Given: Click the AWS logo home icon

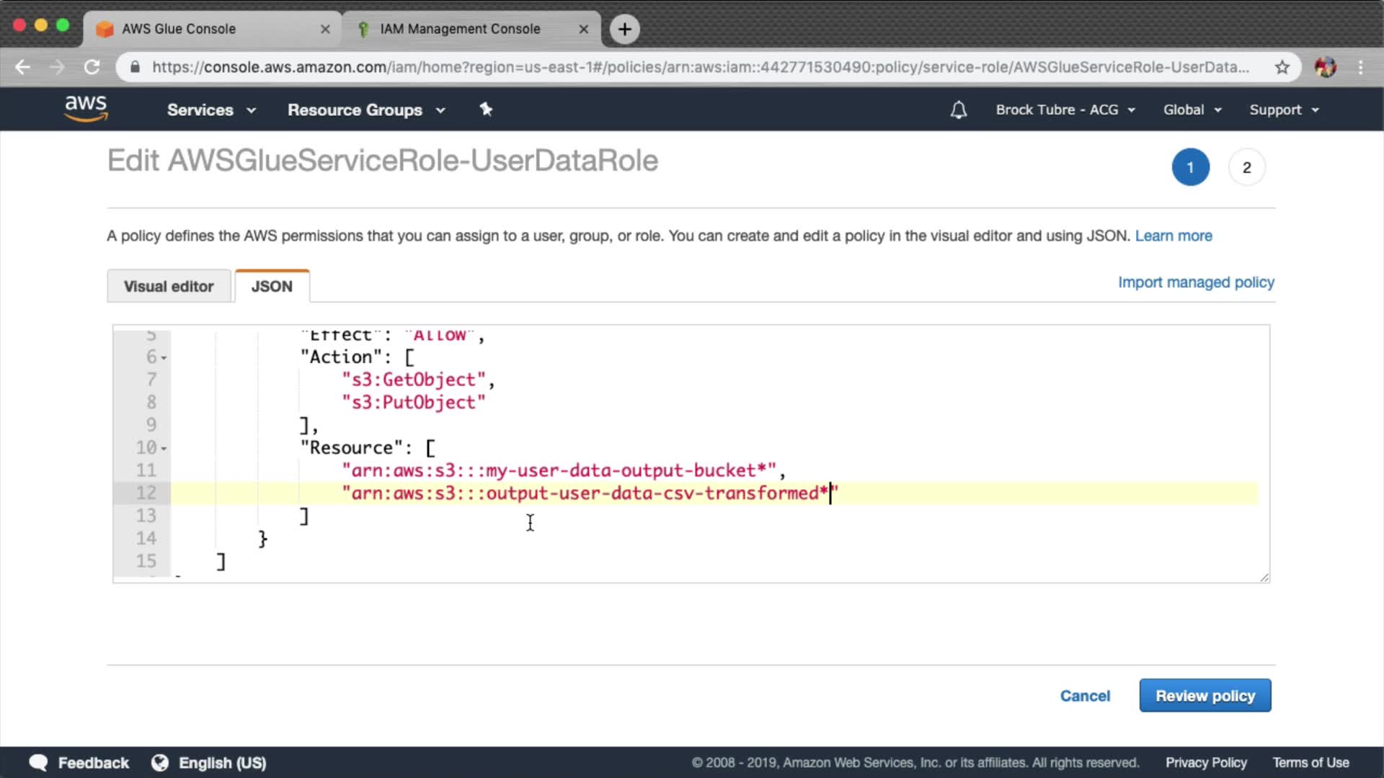Looking at the screenshot, I should (x=86, y=109).
